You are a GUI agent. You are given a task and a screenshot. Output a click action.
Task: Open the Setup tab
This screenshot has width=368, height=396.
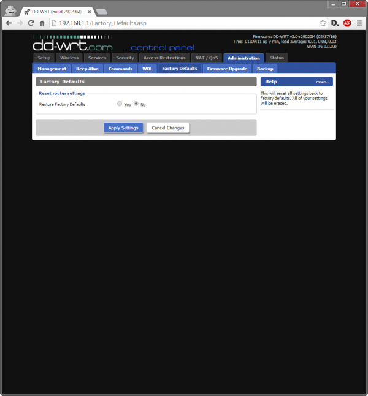44,58
